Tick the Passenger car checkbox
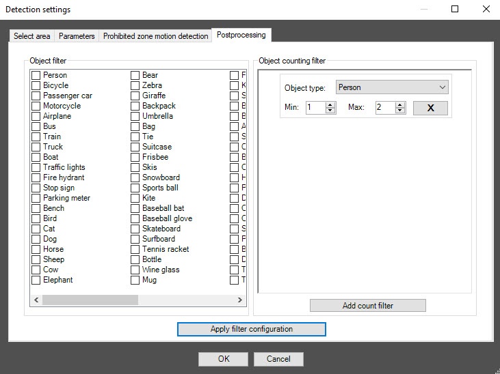500x374 pixels. pyautogui.click(x=36, y=96)
